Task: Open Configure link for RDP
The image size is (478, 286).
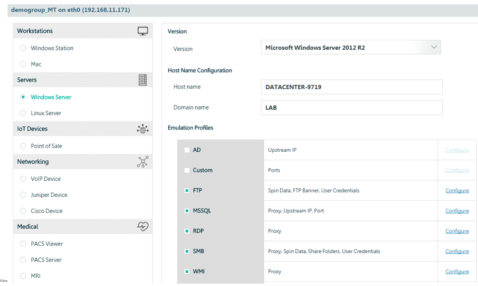Action: 457,231
